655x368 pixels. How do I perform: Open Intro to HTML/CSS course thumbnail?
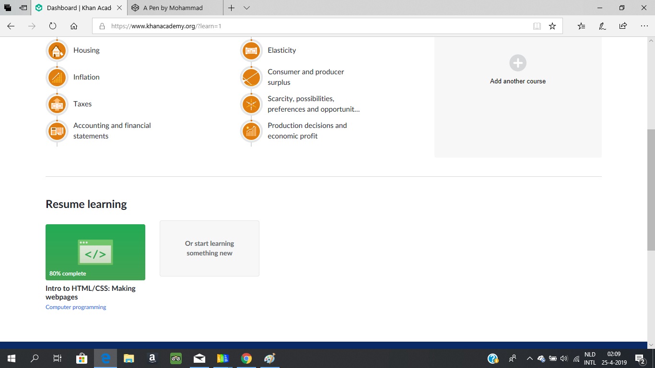(95, 252)
